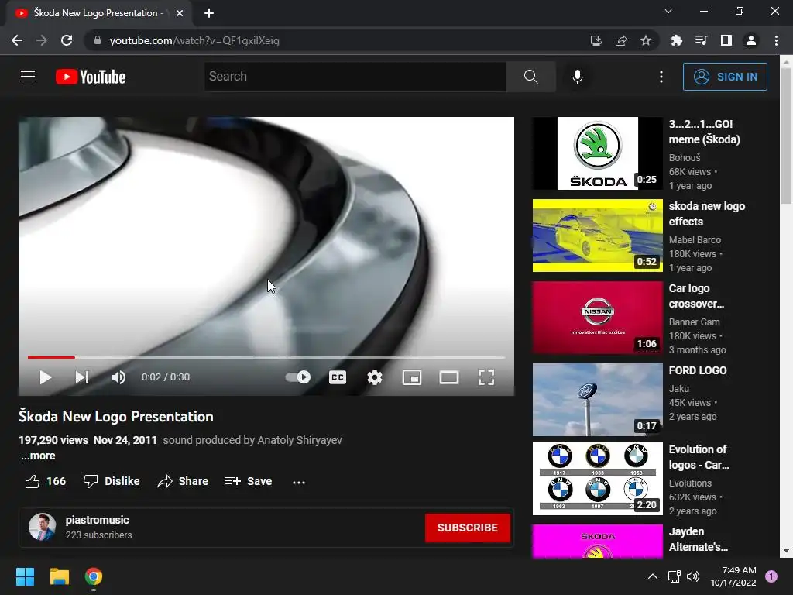Toggle the autoplay switch

[x=298, y=377]
